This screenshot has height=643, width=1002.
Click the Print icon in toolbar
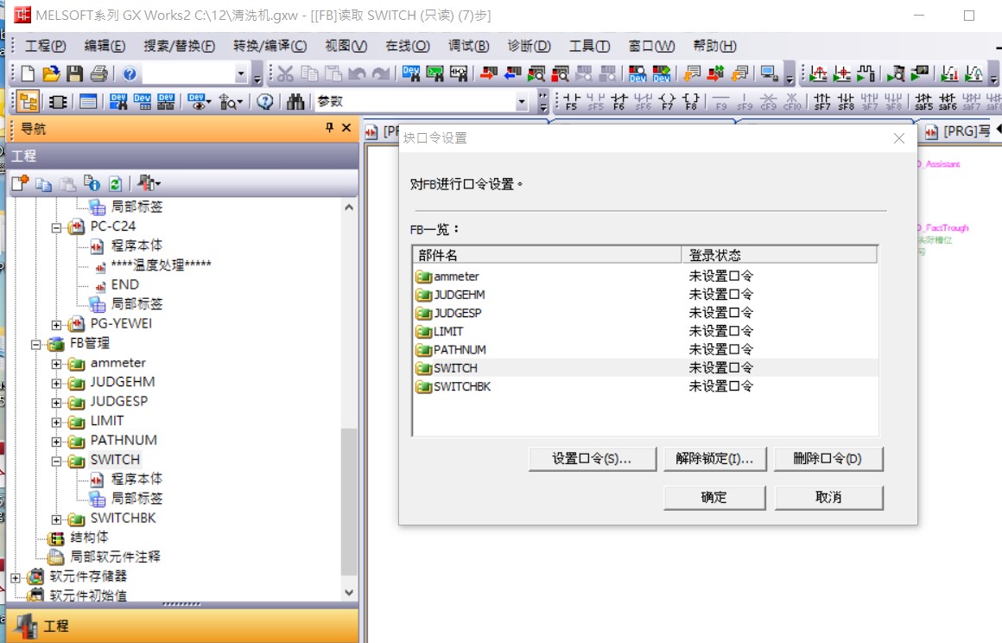pyautogui.click(x=98, y=73)
